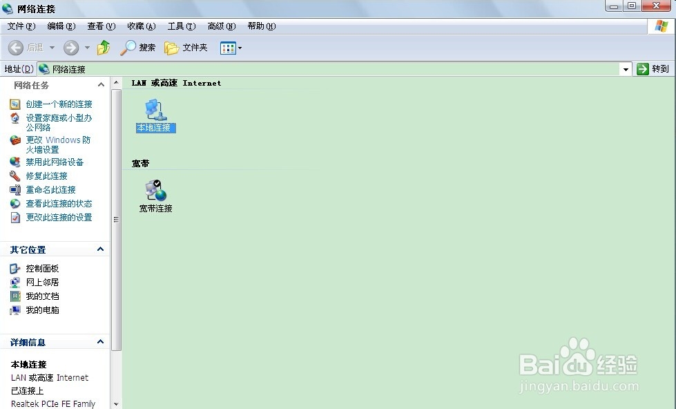676x409 pixels.
Task: Click the Forward arrow toolbar icon
Action: 71,48
